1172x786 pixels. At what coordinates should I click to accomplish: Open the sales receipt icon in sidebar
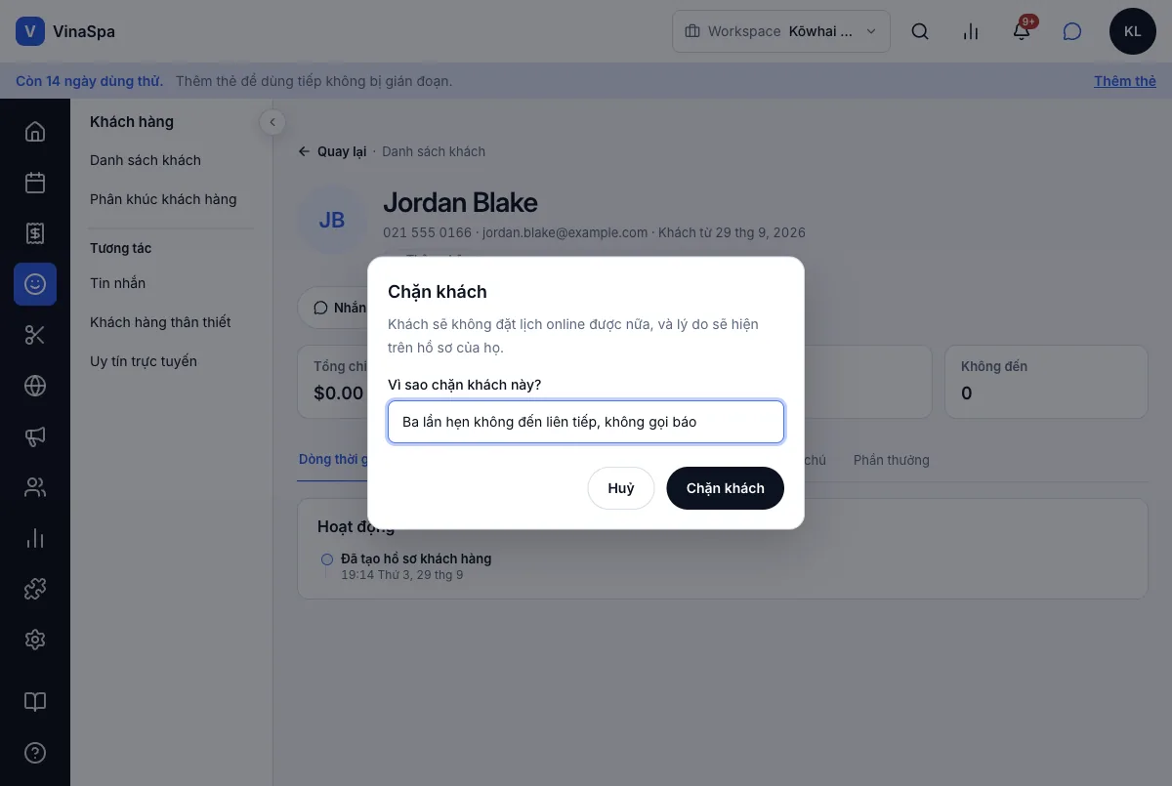click(x=35, y=233)
